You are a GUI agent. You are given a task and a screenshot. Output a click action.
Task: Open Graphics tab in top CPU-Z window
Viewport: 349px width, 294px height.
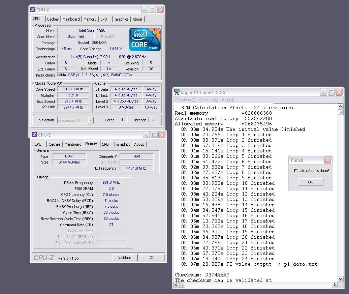coord(122,19)
